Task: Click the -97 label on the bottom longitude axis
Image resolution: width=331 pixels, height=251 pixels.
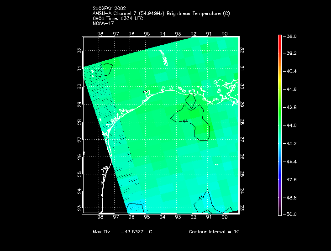Action: (x=114, y=217)
